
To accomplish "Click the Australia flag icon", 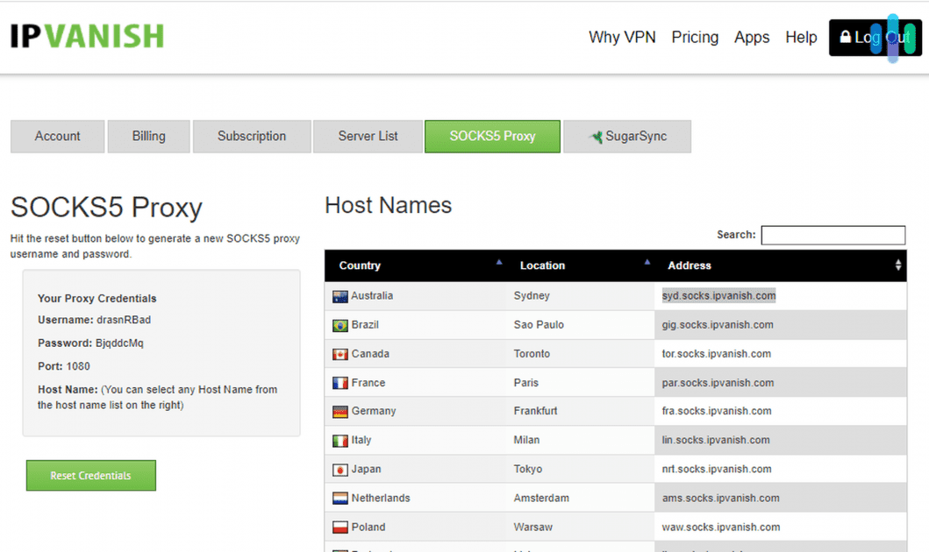I will [339, 295].
